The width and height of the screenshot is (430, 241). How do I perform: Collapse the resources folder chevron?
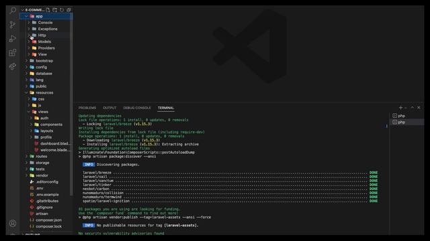point(26,92)
